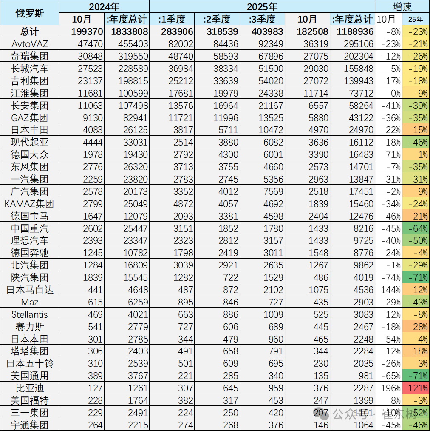Select the Stellantis row label
Image resolution: width=430 pixels, height=431 pixels.
pyautogui.click(x=29, y=315)
